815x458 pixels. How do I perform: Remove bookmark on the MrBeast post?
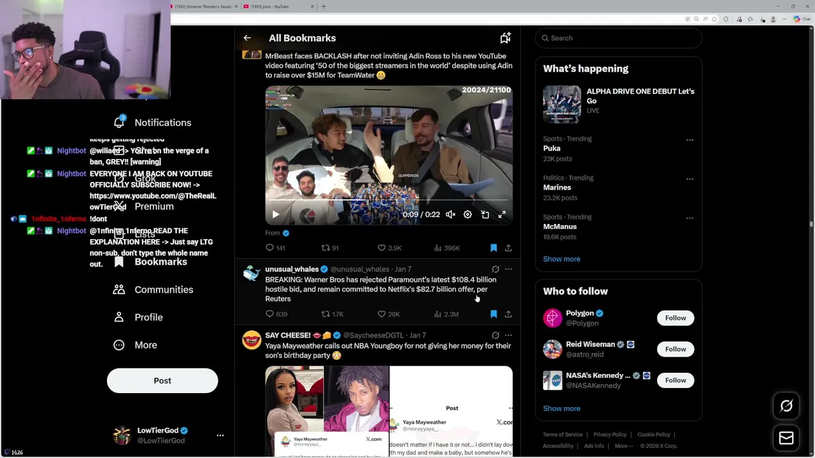(x=493, y=248)
